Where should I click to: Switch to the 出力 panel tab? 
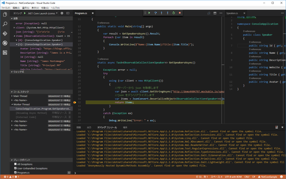(89, 127)
